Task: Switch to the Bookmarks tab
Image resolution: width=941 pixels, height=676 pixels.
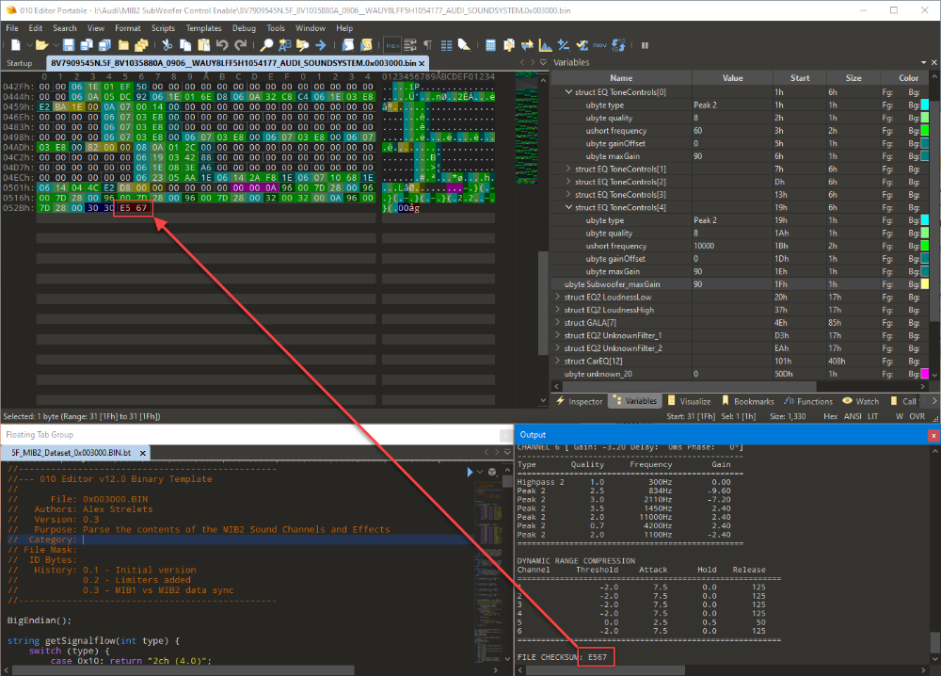Action: [753, 401]
